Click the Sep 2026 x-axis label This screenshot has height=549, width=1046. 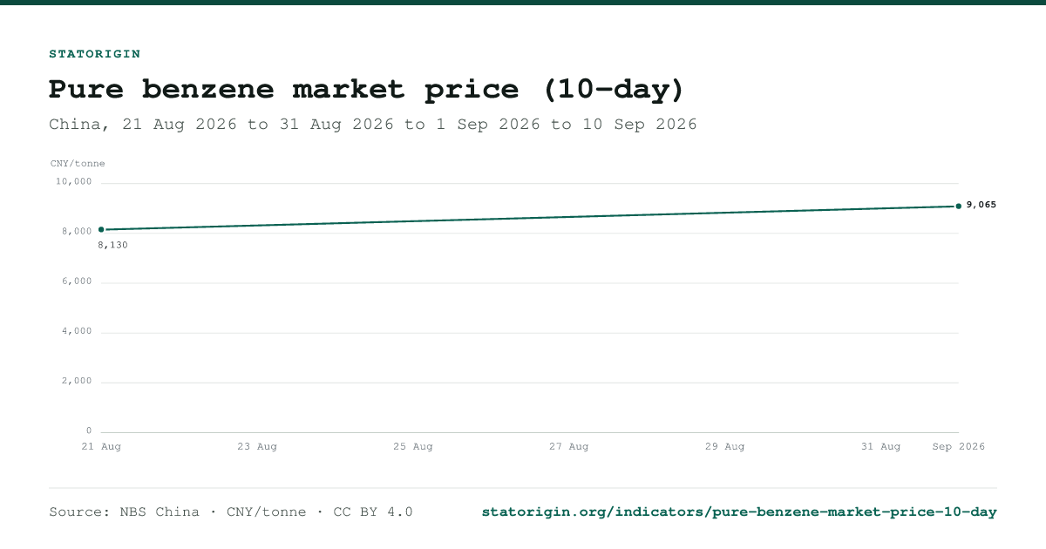coord(959,446)
